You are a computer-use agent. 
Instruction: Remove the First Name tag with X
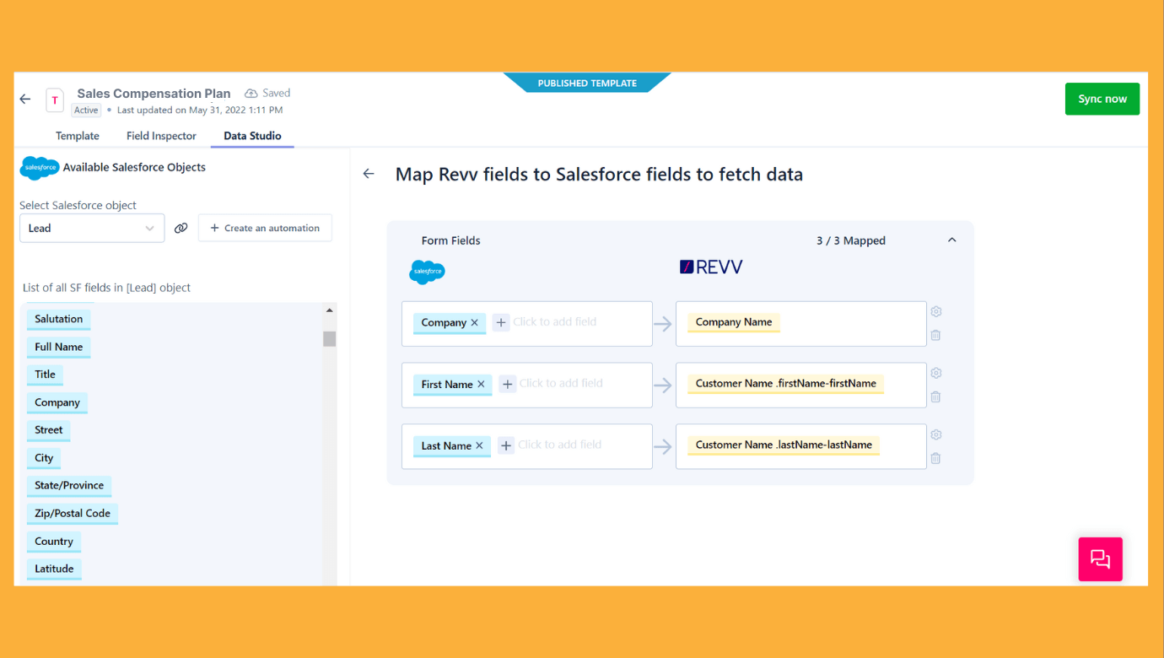(482, 384)
